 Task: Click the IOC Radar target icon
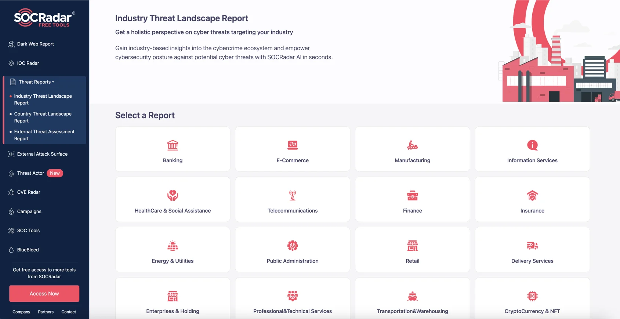click(11, 63)
